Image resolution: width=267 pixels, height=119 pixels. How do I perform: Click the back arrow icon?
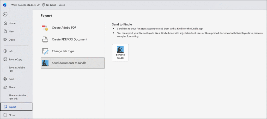[5, 14]
